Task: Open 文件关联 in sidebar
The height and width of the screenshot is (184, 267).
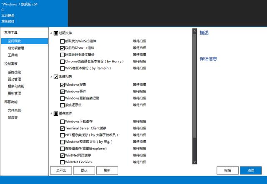Action: [x=15, y=110]
